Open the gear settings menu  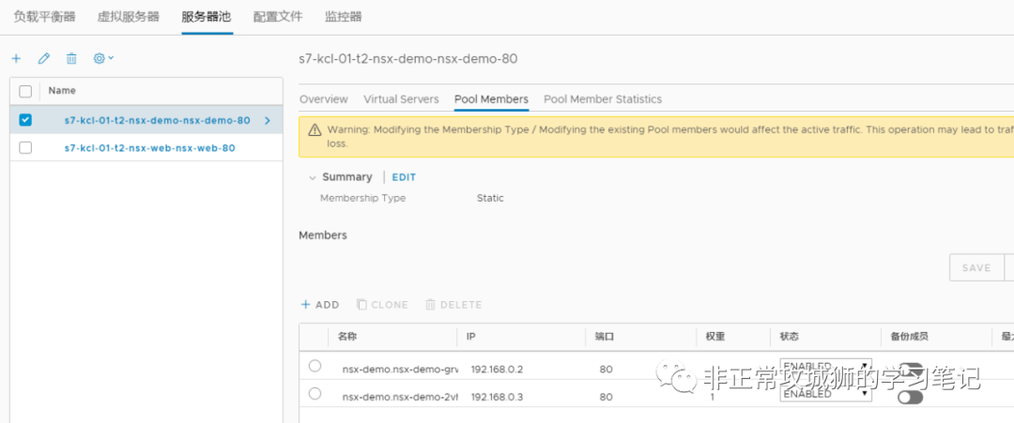[102, 58]
